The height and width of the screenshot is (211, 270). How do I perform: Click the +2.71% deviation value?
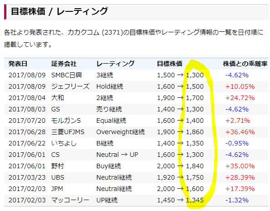tap(238, 121)
